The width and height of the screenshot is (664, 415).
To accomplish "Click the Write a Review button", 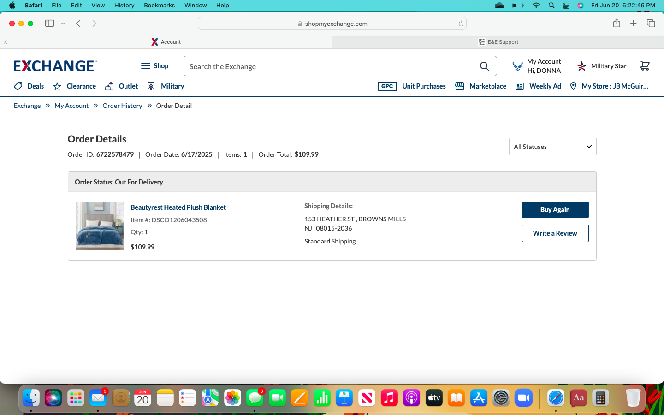I will 555,233.
